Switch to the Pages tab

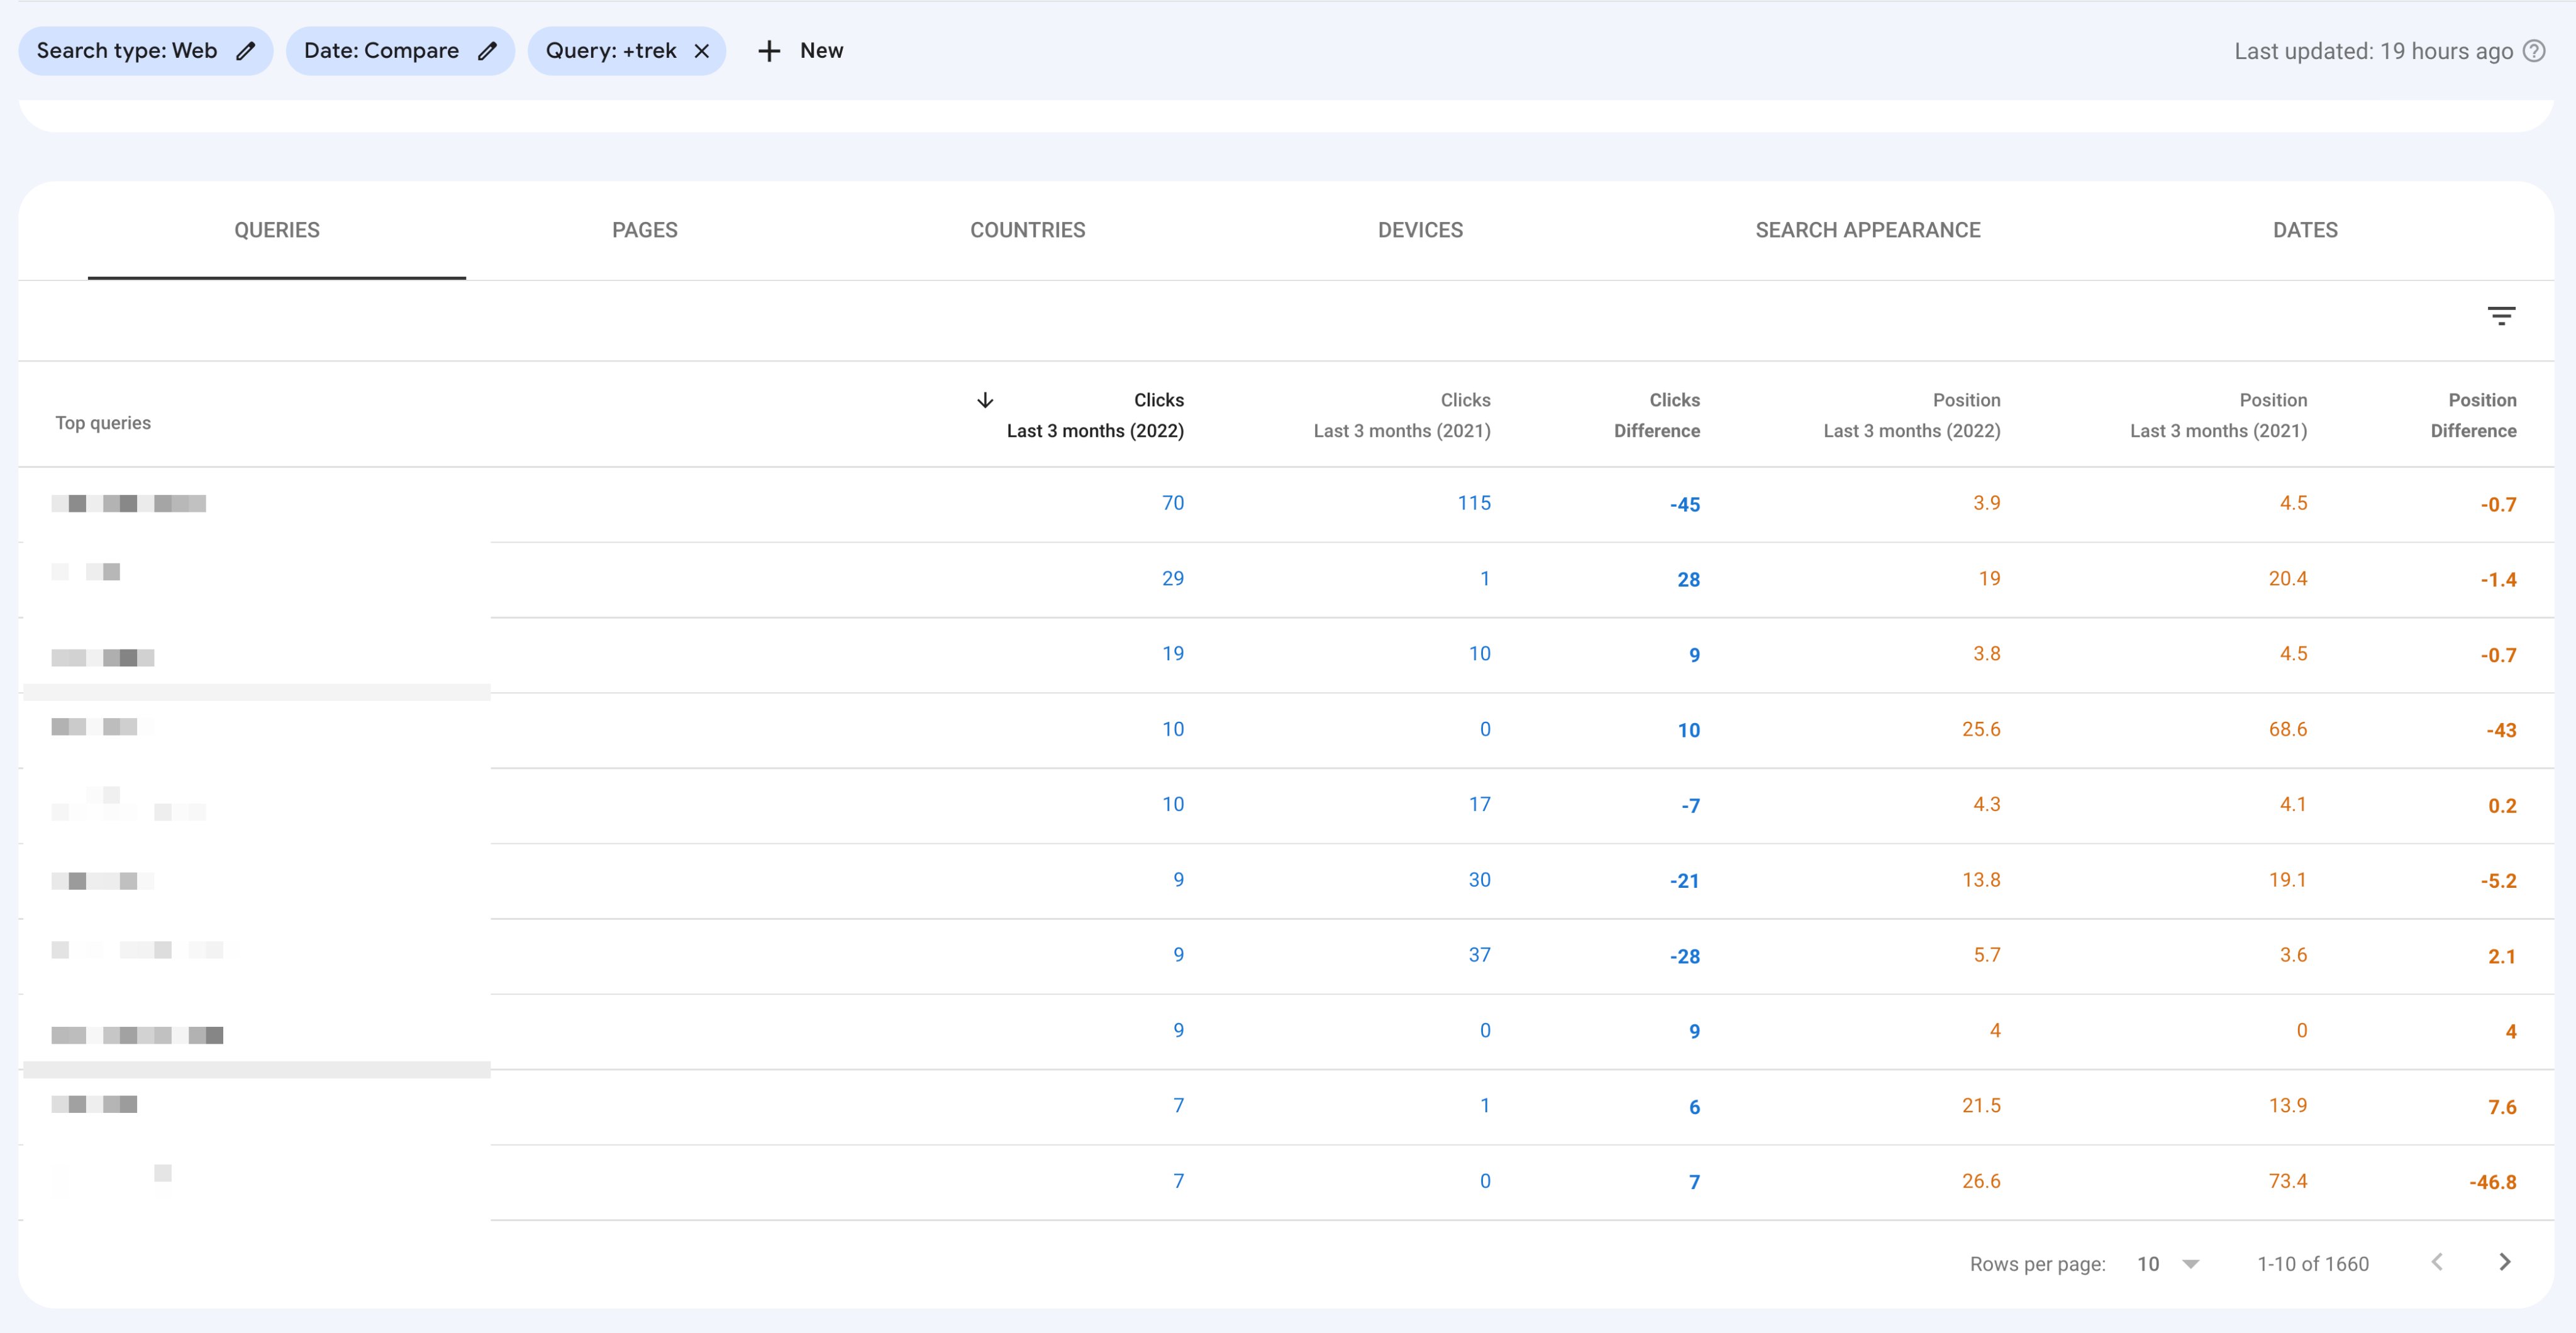(x=645, y=230)
